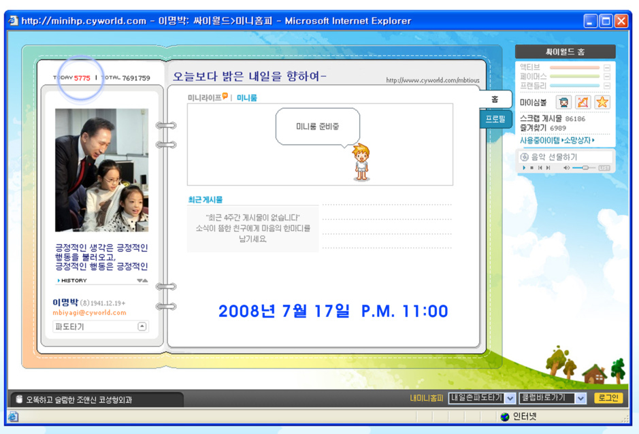The width and height of the screenshot is (639, 434).
Task: Open the 파도타기 dropdown in profile panel
Action: (x=101, y=327)
